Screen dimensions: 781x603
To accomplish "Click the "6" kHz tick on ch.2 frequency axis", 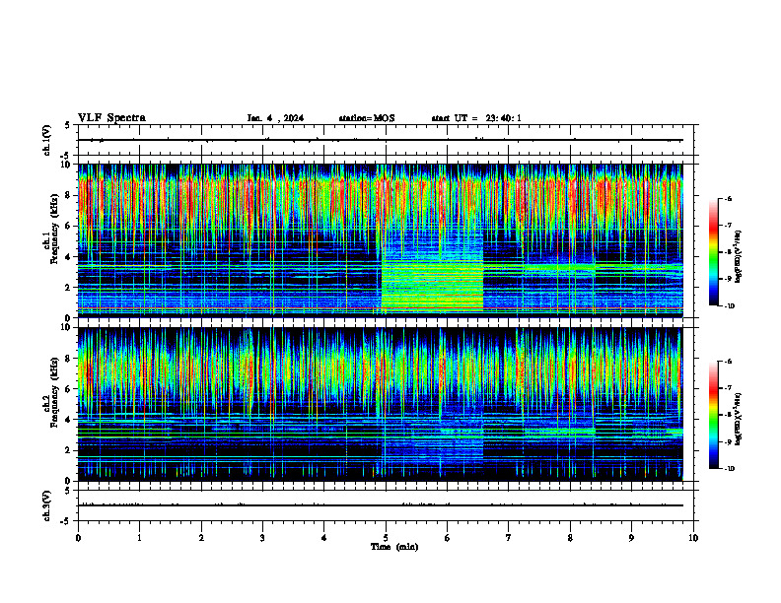I will [70, 389].
